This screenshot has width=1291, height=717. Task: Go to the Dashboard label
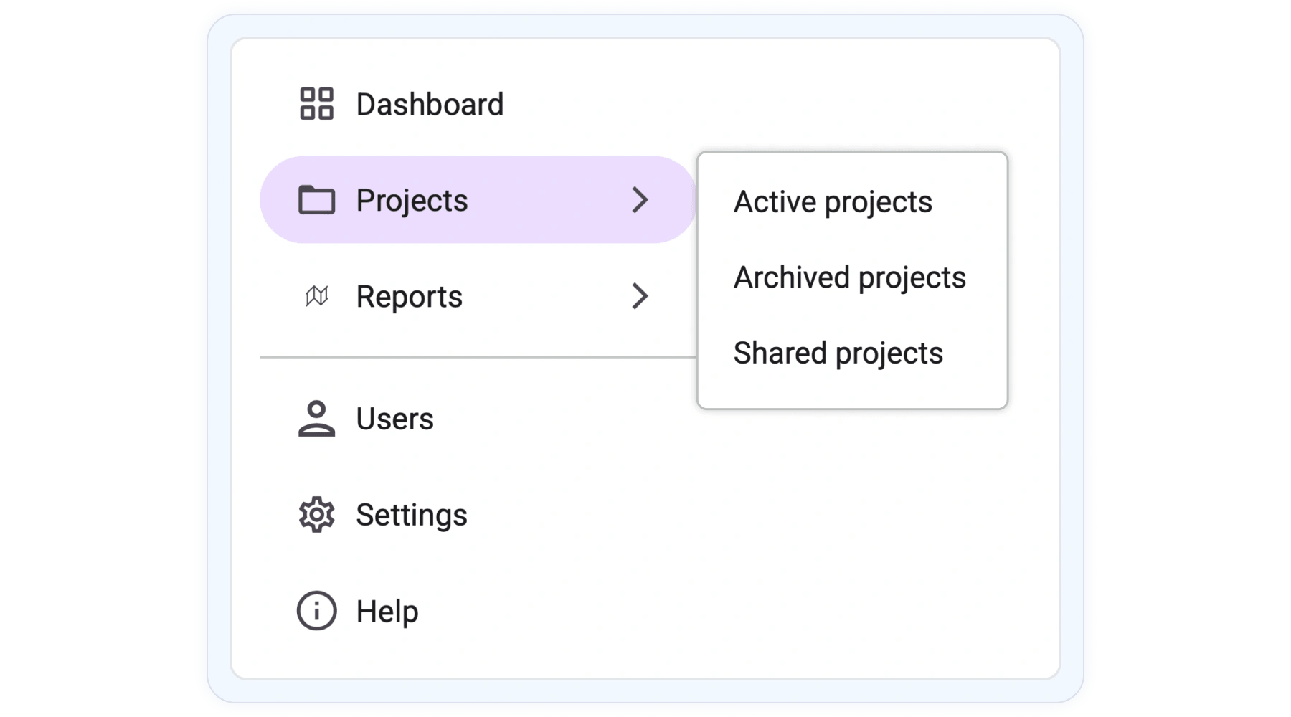[430, 105]
